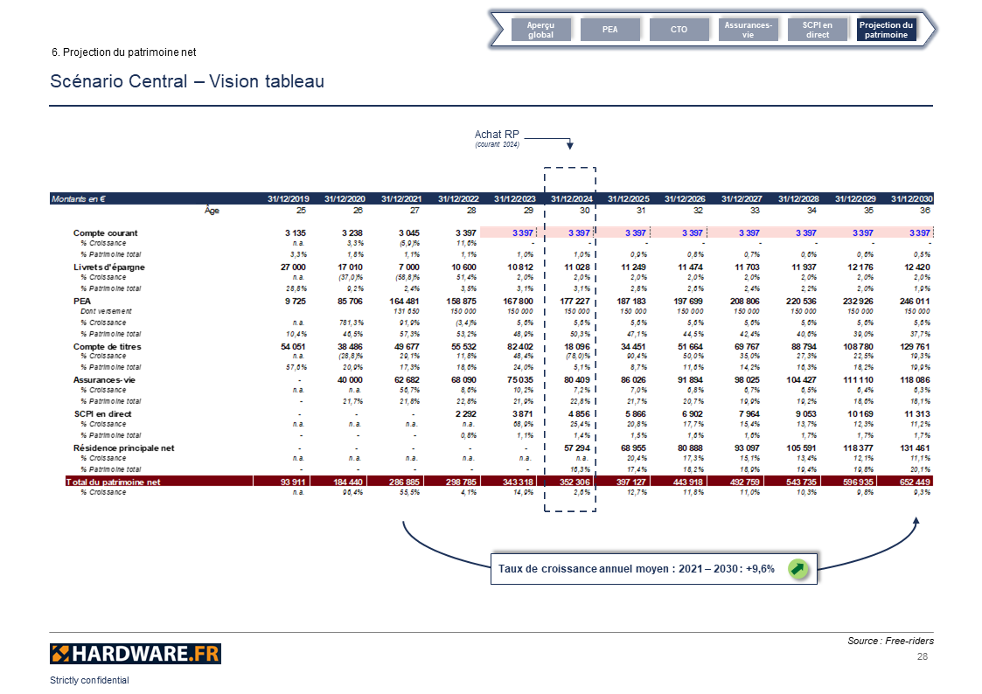Click the HARDWARE.FR logo

pos(136,654)
